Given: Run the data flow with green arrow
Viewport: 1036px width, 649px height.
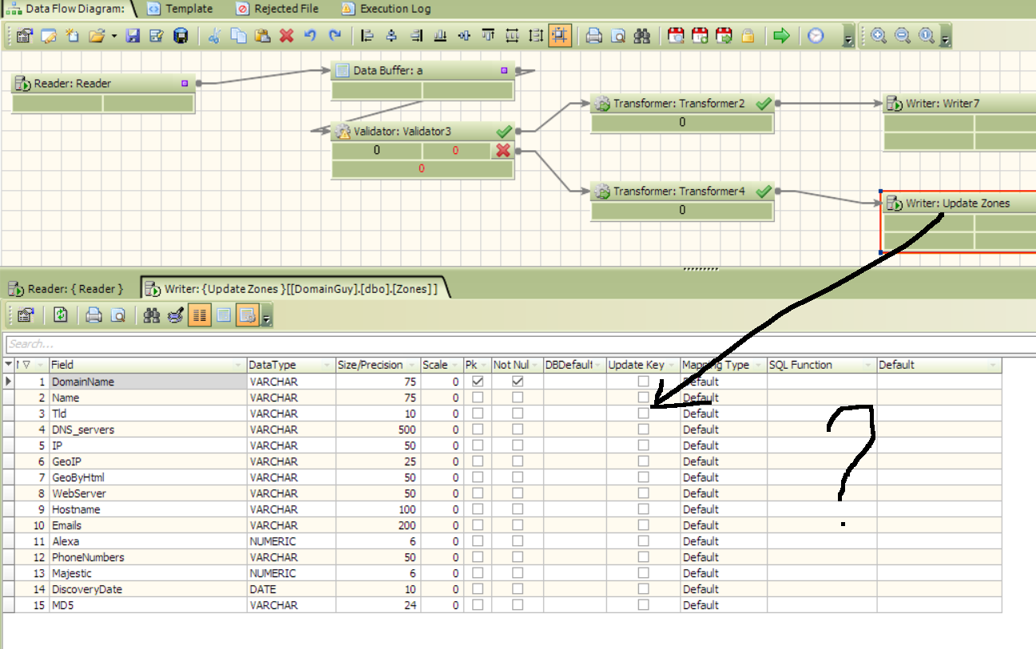Looking at the screenshot, I should (x=781, y=36).
